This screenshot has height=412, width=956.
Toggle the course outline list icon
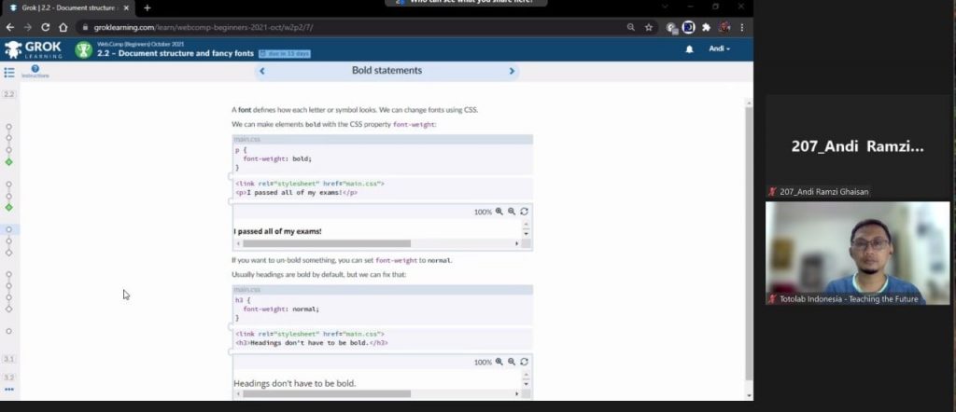[x=9, y=72]
